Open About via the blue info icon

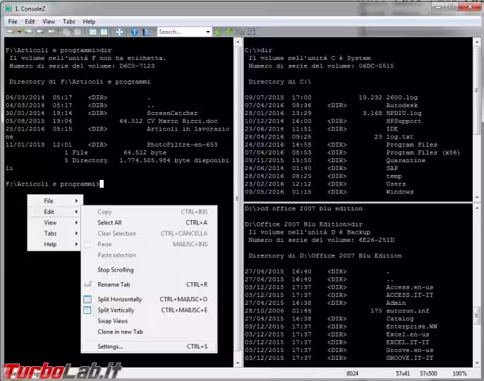click(x=134, y=32)
